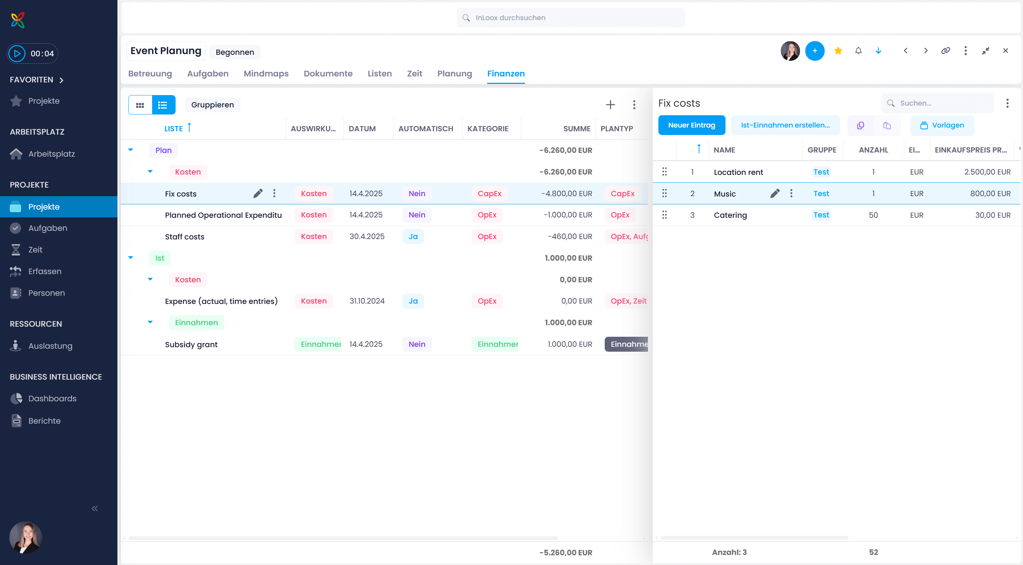Click paste entries icon in Fix costs panel
The width and height of the screenshot is (1023, 565).
pos(887,126)
